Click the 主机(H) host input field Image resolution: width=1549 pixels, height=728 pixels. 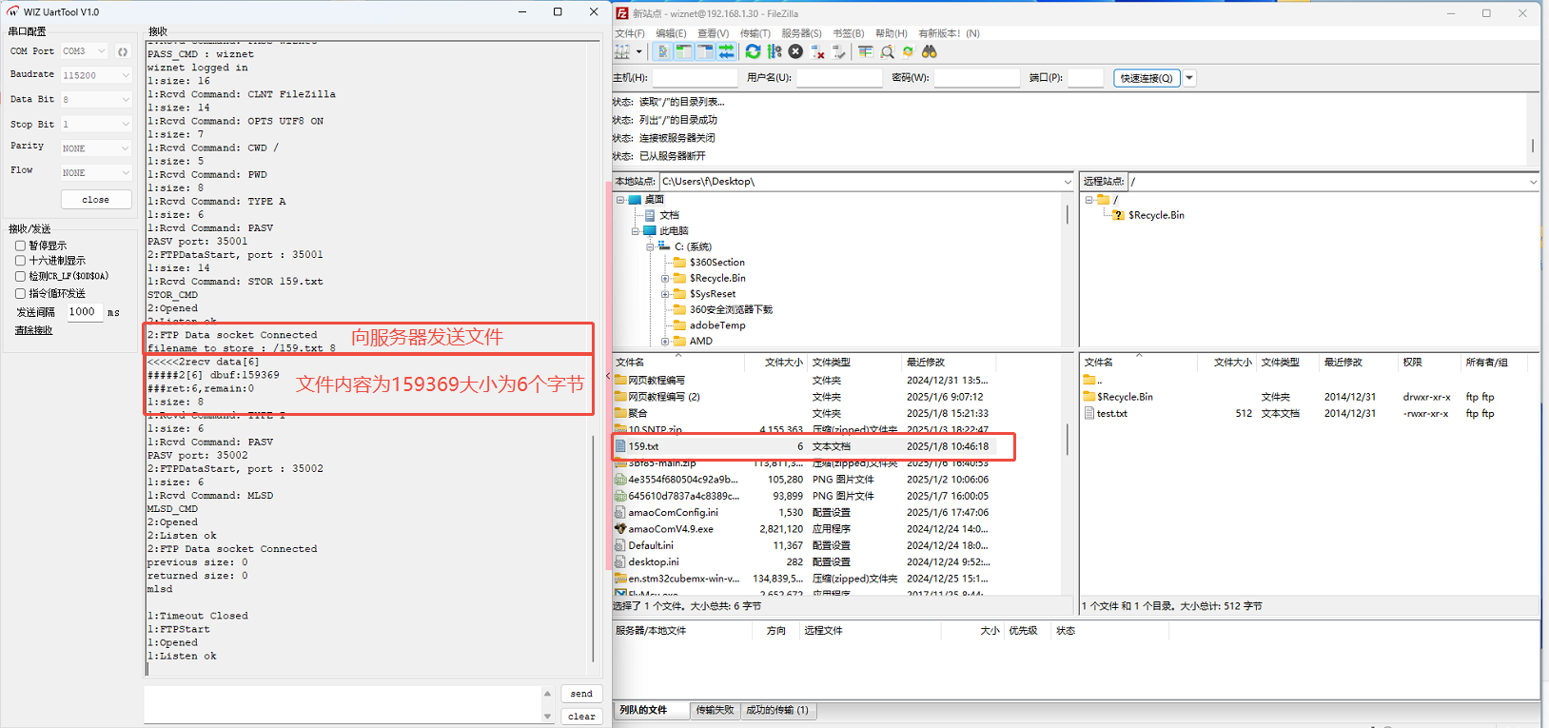point(695,78)
